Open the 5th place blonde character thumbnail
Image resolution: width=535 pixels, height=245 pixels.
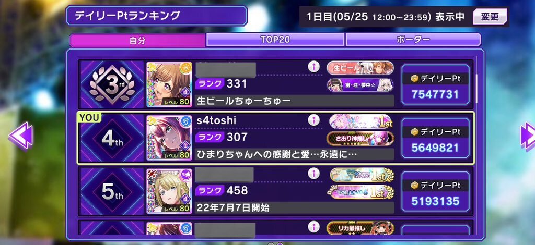click(x=169, y=191)
